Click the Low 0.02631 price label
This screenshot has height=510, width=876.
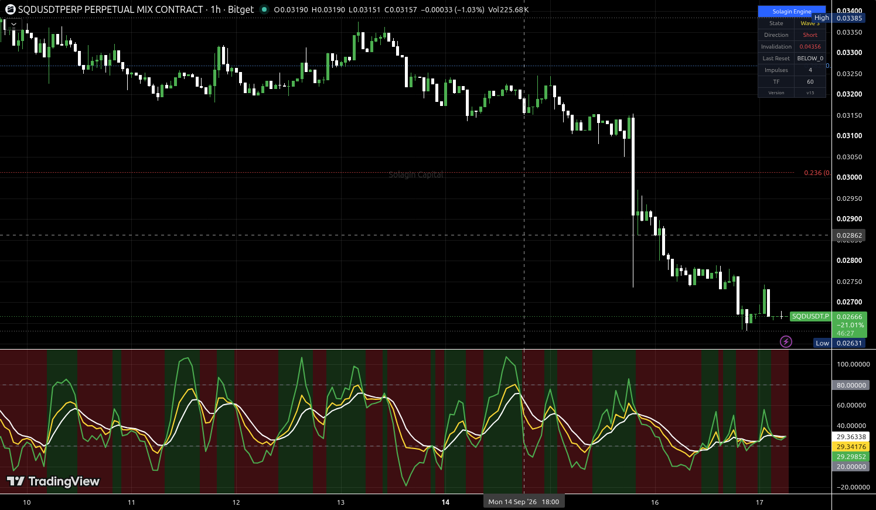click(x=839, y=343)
